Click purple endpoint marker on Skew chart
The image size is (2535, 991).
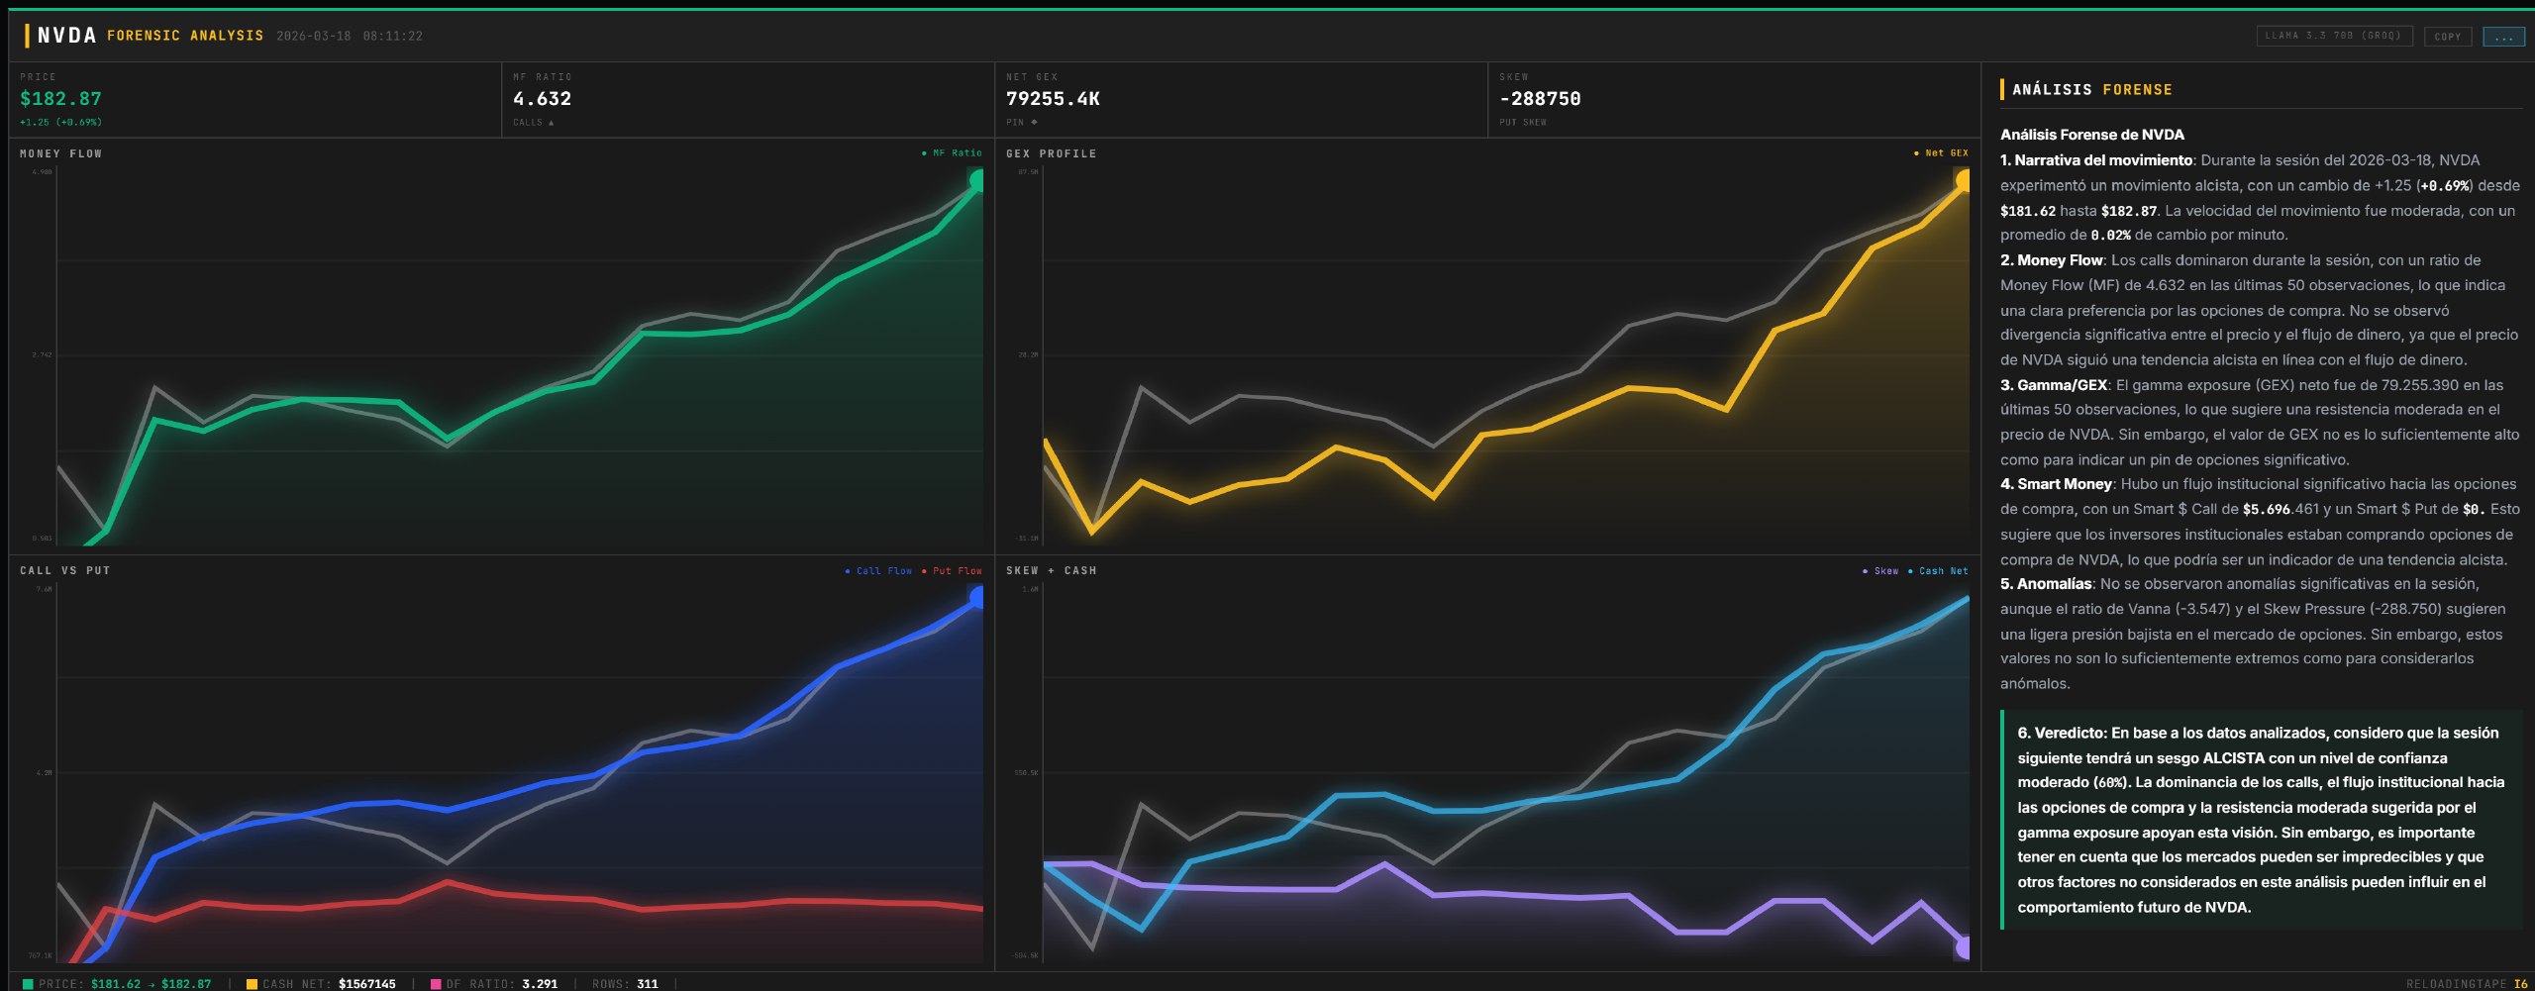[x=1963, y=948]
